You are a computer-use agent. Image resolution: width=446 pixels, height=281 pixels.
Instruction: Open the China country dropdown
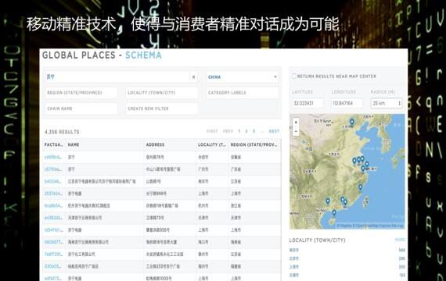(243, 77)
